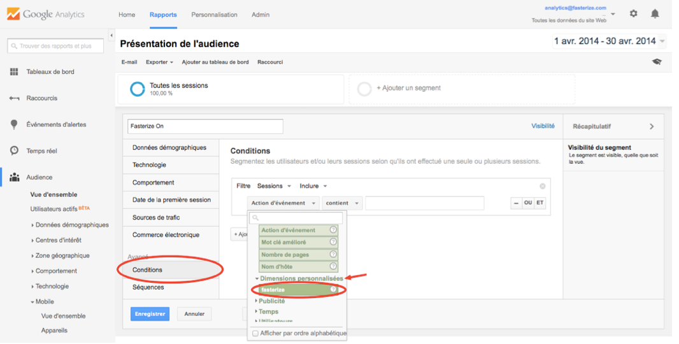Click the ET condition button
This screenshot has width=679, height=344.
[x=540, y=203]
